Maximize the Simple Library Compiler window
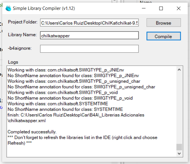The width and height of the screenshot is (190, 164). 161,8
